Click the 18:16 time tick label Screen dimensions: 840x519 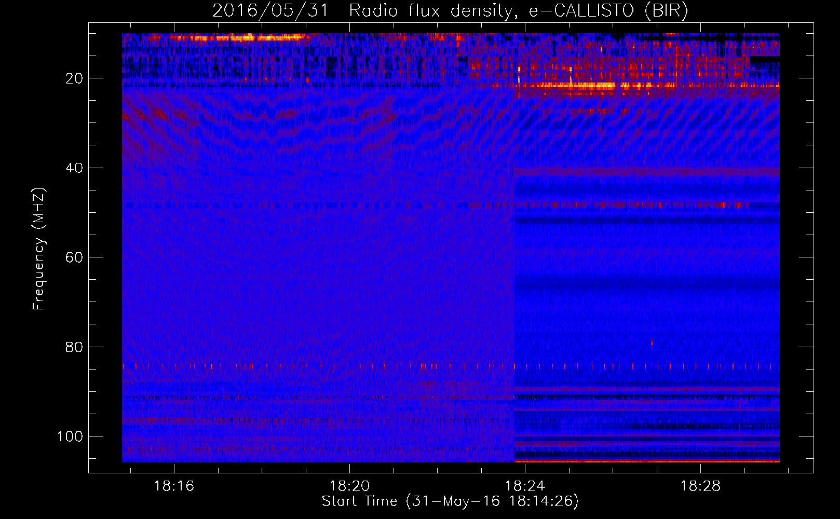click(x=174, y=486)
